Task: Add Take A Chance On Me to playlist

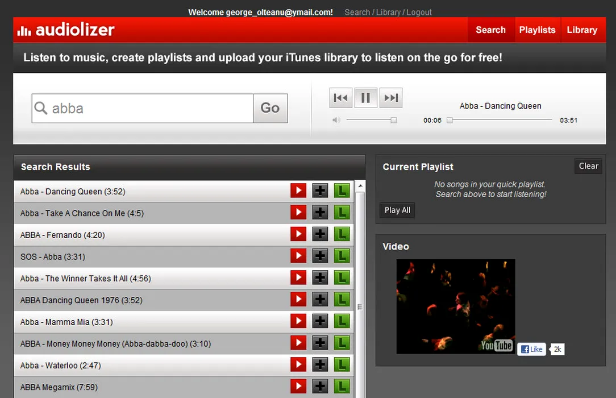Action: 320,213
